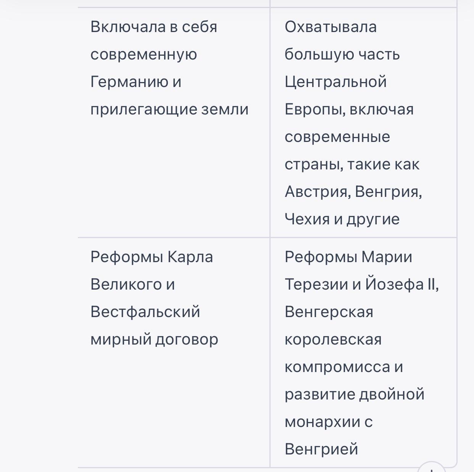The width and height of the screenshot is (474, 472).
Task: Click the text 'большую часть'
Action: click(x=342, y=54)
